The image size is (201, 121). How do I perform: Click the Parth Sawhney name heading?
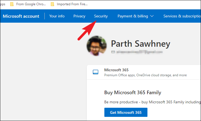[x=141, y=44]
